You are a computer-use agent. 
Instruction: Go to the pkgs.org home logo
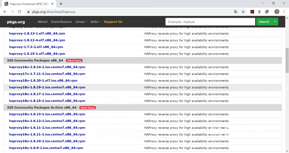point(16,22)
